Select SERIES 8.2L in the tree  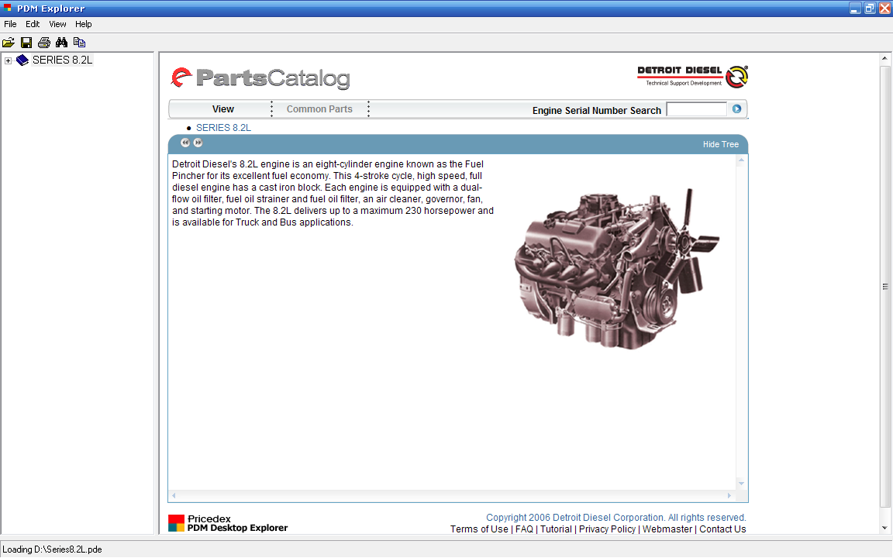click(62, 60)
